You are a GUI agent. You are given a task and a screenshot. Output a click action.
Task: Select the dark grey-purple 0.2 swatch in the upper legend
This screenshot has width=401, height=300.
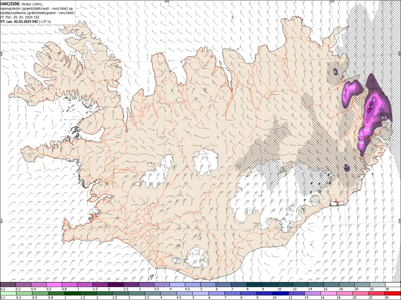click(8, 285)
